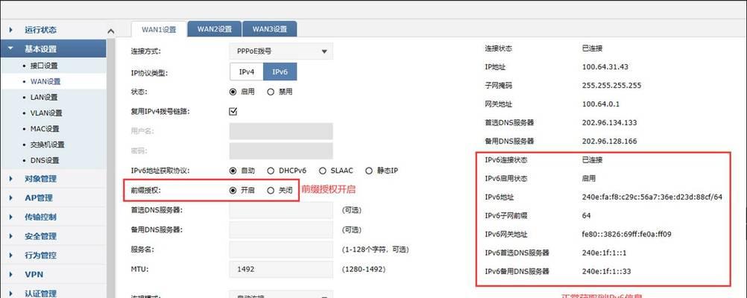747x298 pixels.
Task: Expand the 运行状态 menu arrow
Action: [10, 30]
